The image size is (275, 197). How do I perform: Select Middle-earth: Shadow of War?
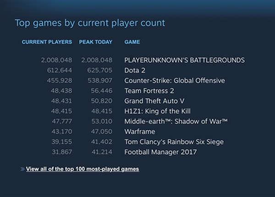click(x=176, y=122)
